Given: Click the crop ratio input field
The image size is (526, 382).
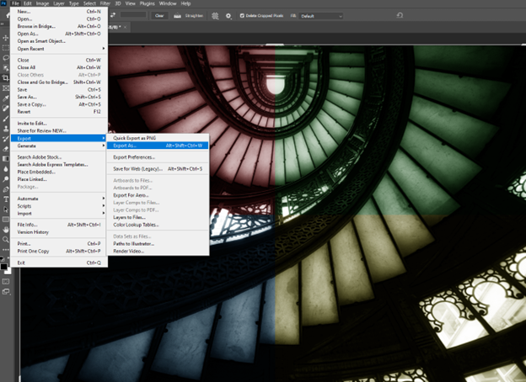Looking at the screenshot, I should coord(133,14).
